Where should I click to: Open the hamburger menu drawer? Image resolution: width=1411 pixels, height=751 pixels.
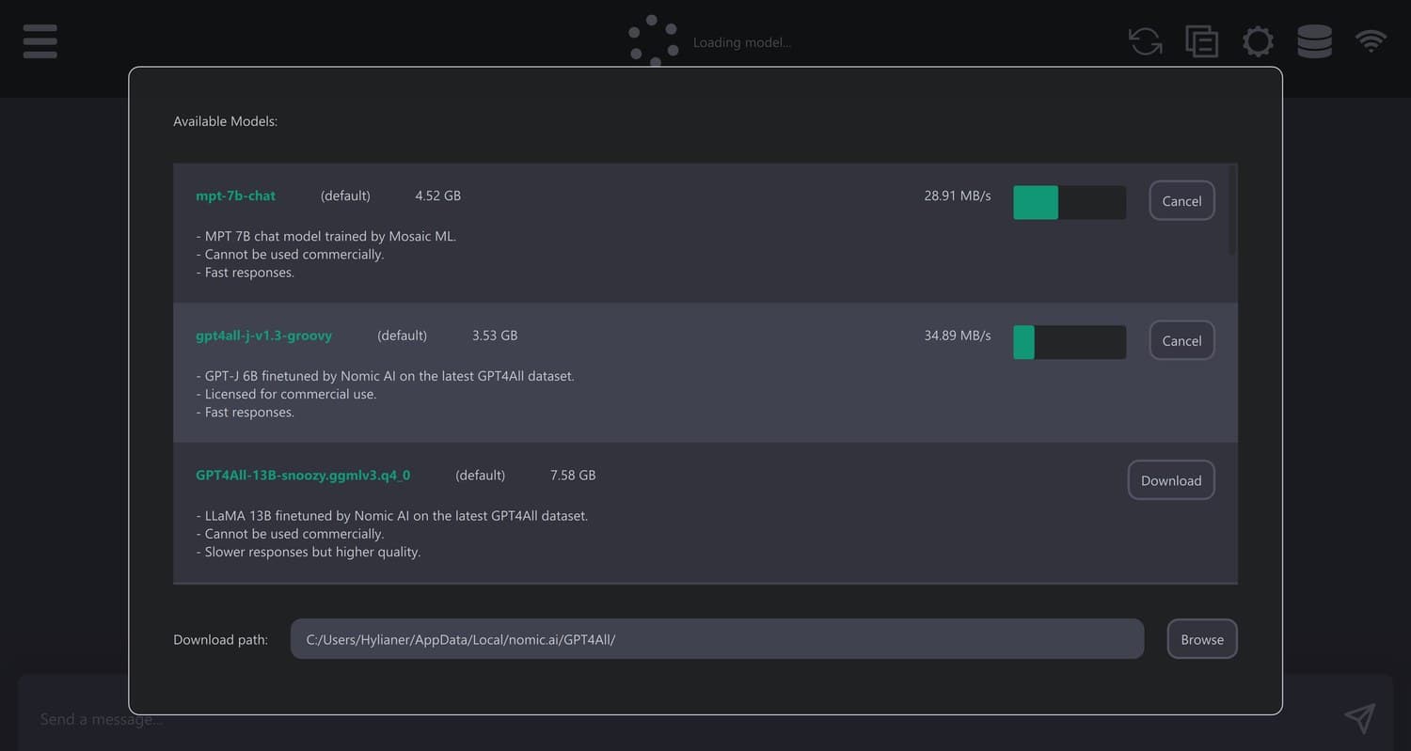coord(40,41)
